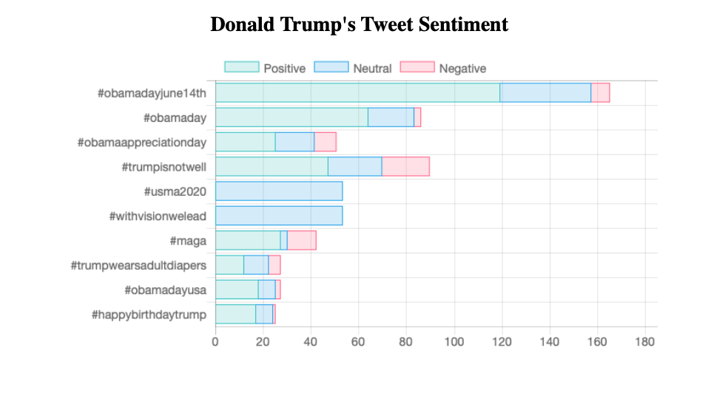Viewport: 728px width, 407px height.
Task: Click the neutral segment of #obamadayjune14th
Action: coord(545,92)
